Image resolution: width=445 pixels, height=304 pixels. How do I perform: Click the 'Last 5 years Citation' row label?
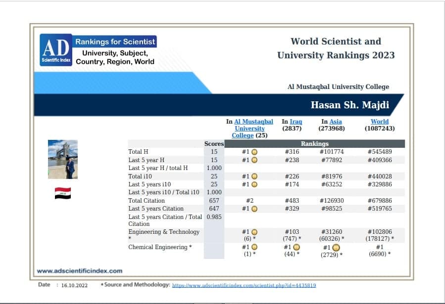click(156, 209)
